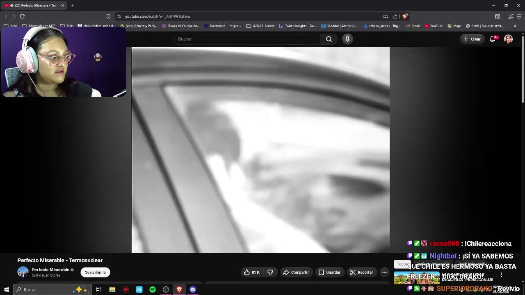Screen dimensions: 525x295
Task: Select the Todos filter chip
Action: pyautogui.click(x=402, y=264)
